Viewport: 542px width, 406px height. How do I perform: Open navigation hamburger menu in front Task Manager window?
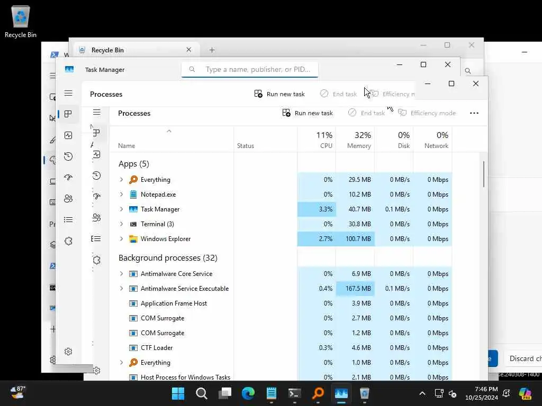coord(97,112)
